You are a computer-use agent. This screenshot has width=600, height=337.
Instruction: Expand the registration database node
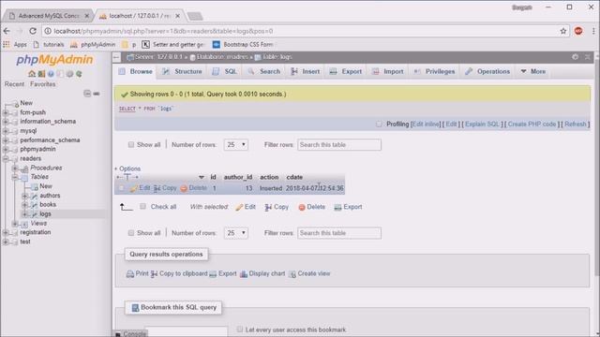[6, 232]
